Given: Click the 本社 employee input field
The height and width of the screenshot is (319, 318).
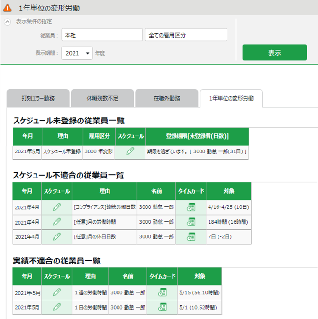Looking at the screenshot, I should [x=102, y=36].
